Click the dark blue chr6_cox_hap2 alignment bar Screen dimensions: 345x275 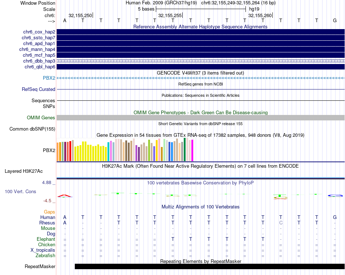[x=200, y=32]
